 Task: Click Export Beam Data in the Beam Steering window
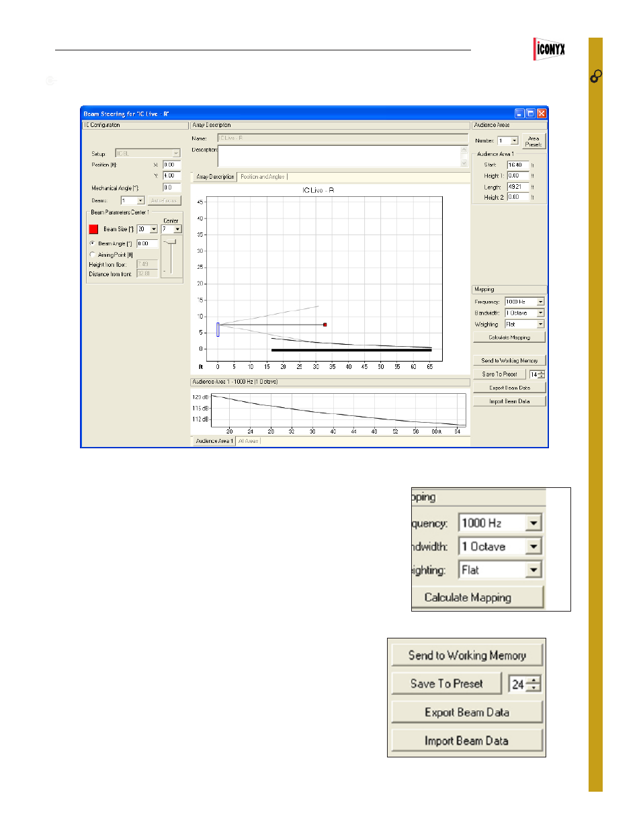509,388
